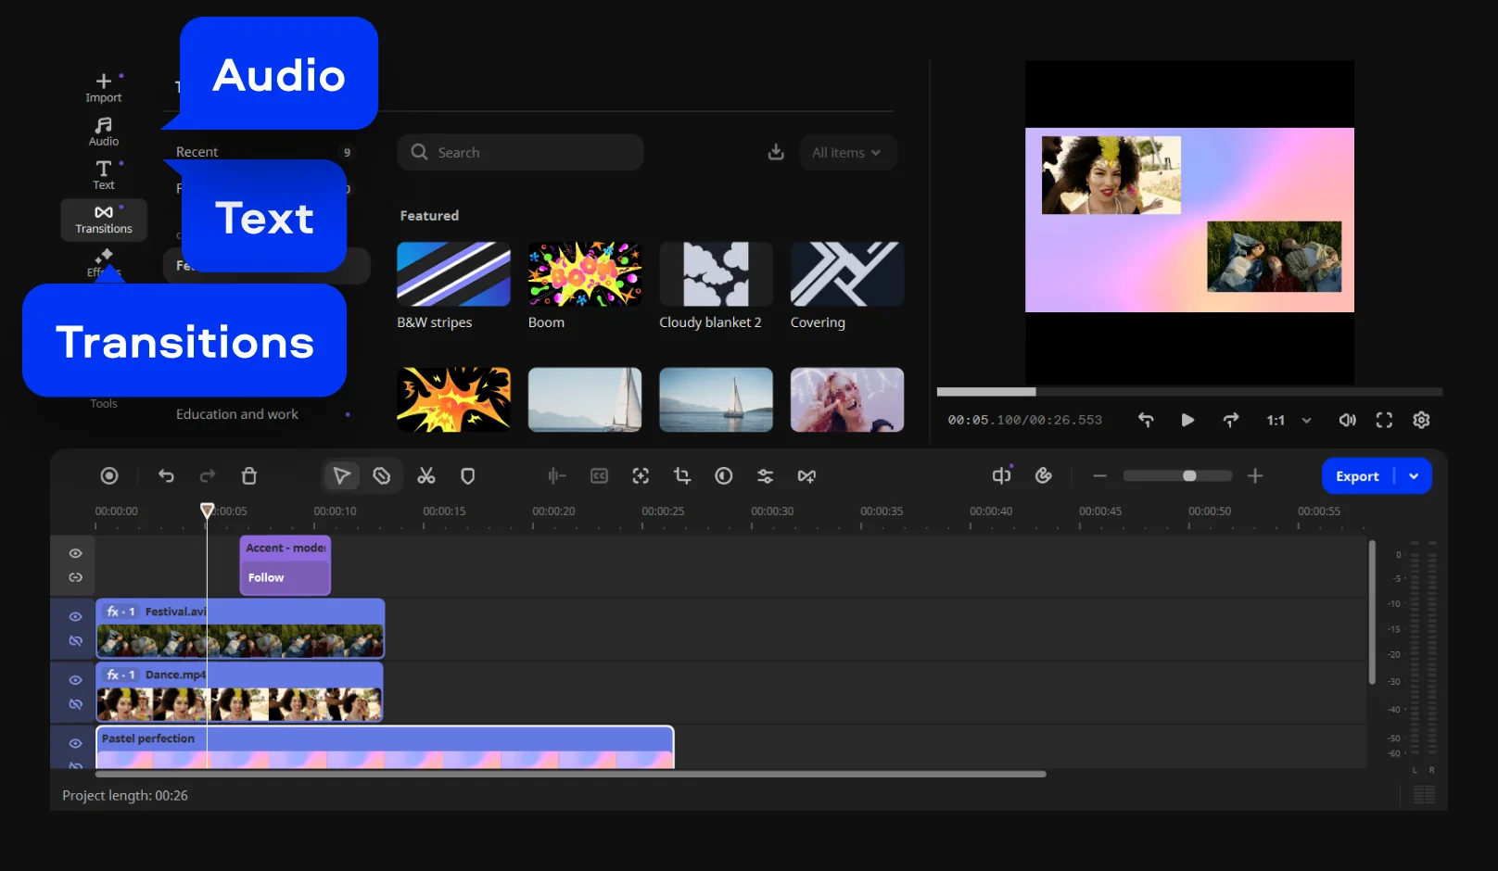Hide the Dance.mp4 track with eye icon

(76, 680)
